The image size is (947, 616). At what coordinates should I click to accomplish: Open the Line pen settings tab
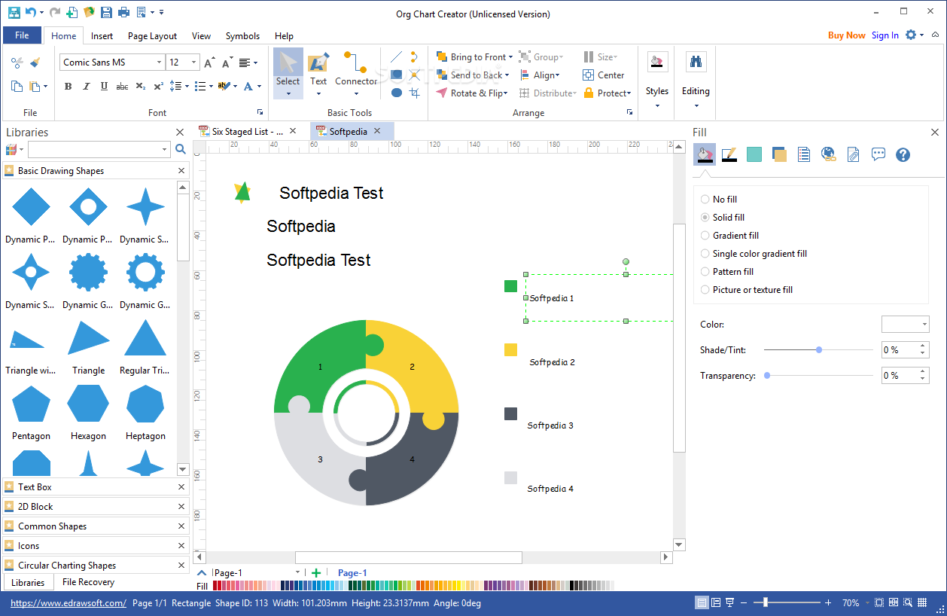click(729, 154)
